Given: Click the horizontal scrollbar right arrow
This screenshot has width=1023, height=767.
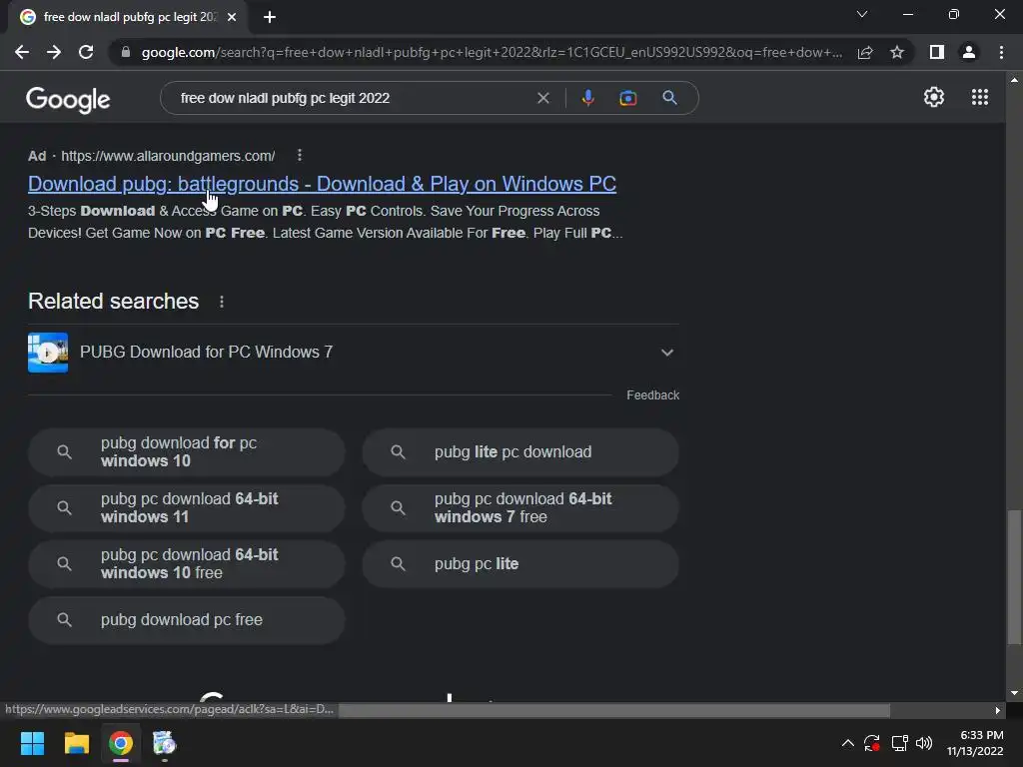Looking at the screenshot, I should [x=998, y=710].
